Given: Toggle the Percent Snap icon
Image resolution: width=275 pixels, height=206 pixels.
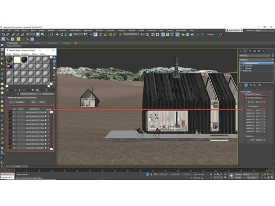Looking at the screenshot, I should [x=110, y=35].
